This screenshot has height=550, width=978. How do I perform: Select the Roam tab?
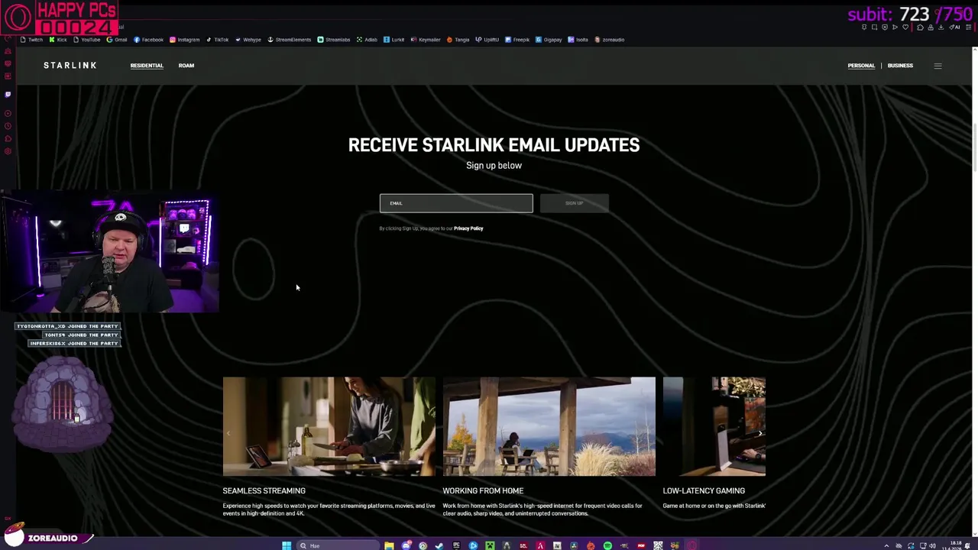point(186,66)
